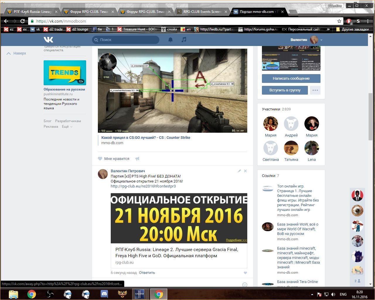Viewport: 375px width, 300px height.
Task: Open the Топ онлайн игр link
Action: coord(298,198)
